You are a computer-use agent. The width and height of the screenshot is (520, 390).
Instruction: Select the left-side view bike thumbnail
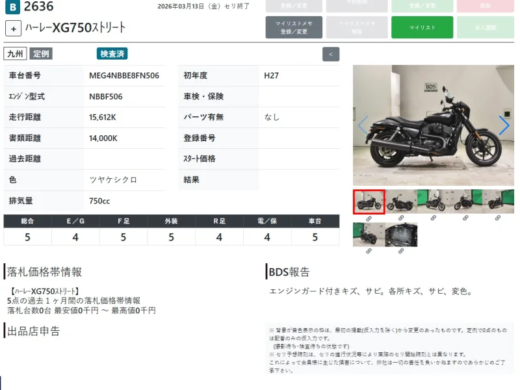pyautogui.click(x=401, y=201)
